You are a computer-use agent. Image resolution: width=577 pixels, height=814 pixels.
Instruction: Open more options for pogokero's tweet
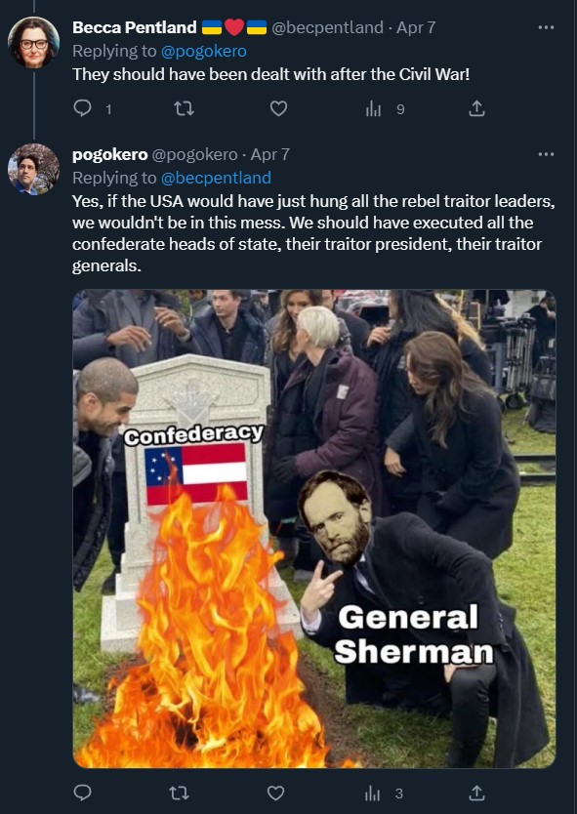pos(546,155)
